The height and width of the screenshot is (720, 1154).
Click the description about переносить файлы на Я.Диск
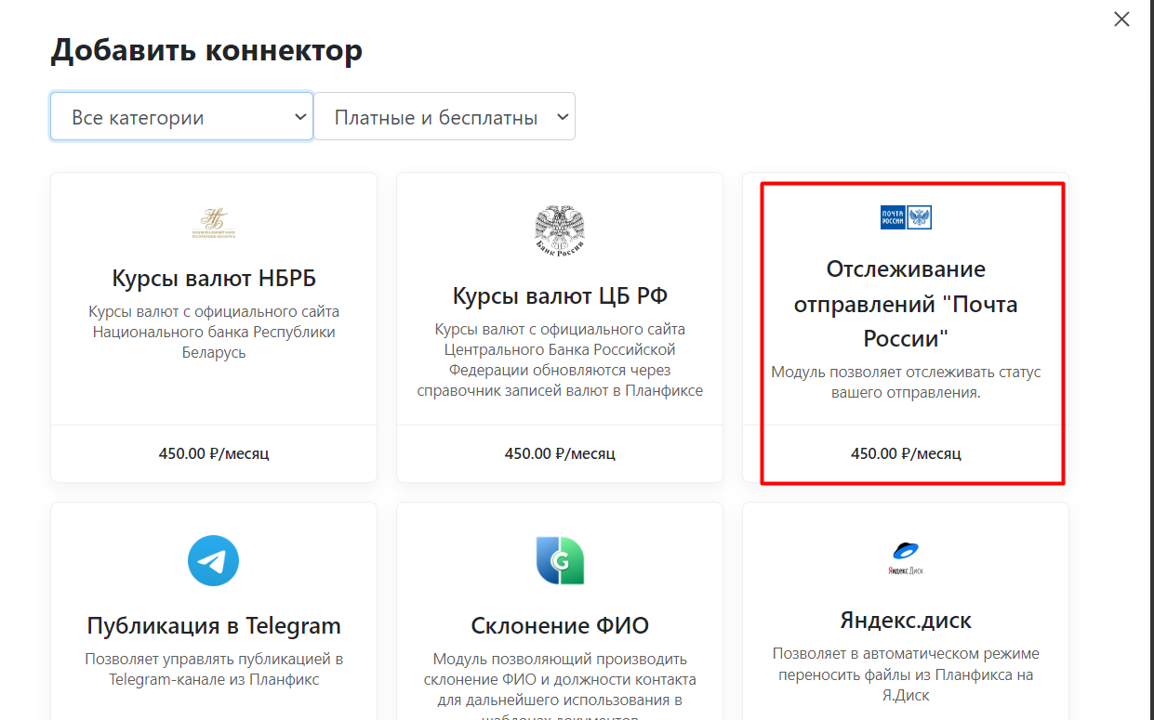[906, 674]
